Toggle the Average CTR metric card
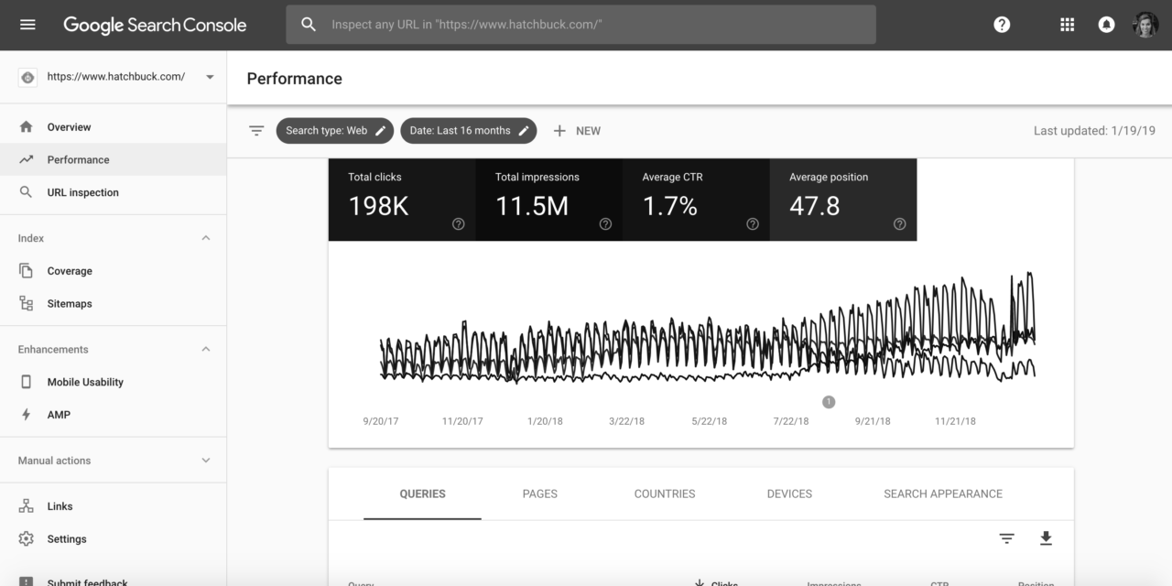 pos(696,200)
